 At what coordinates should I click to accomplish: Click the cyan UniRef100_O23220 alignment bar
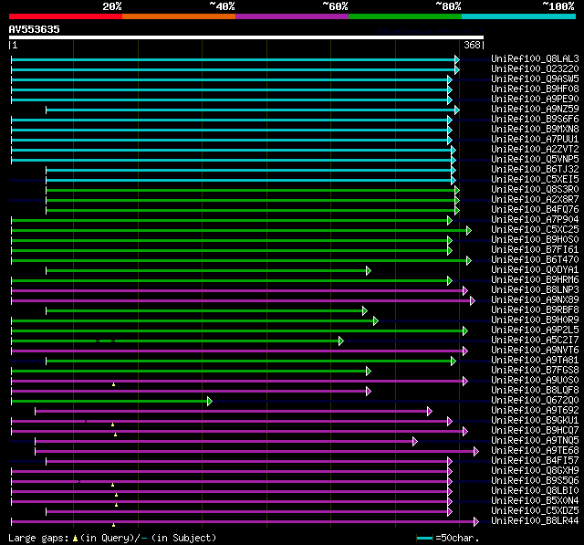pos(234,70)
